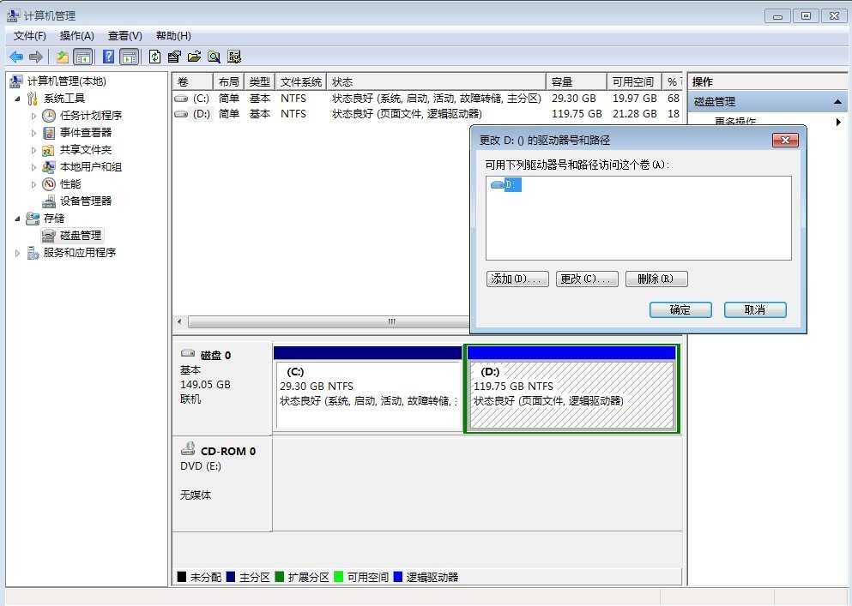
Task: Click the horizontal scrollbar left arrow
Action: click(180, 321)
